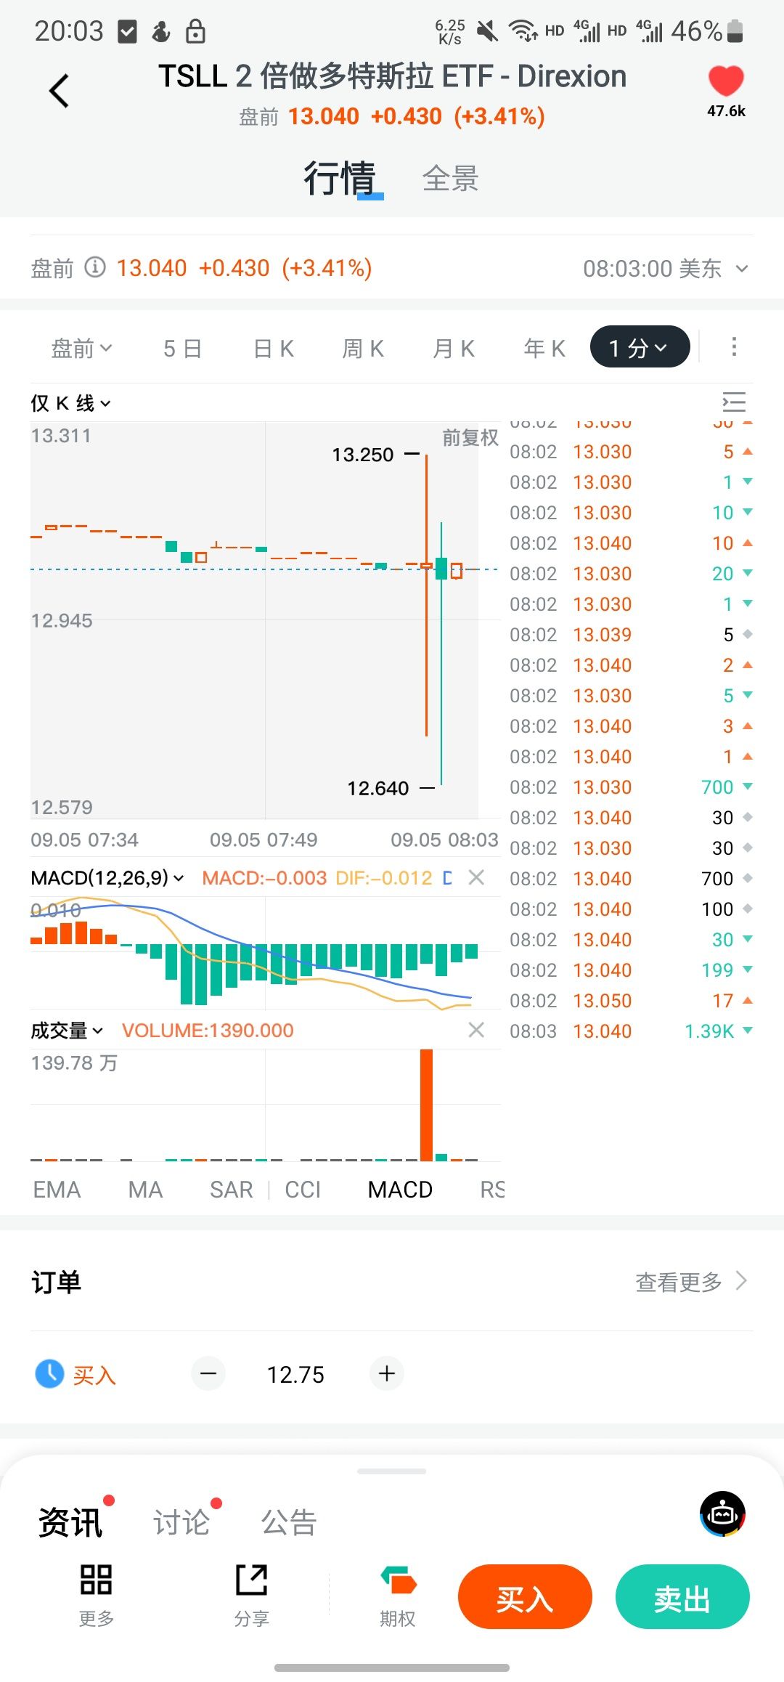
Task: Open the three-dot chart options menu
Action: pyautogui.click(x=734, y=346)
